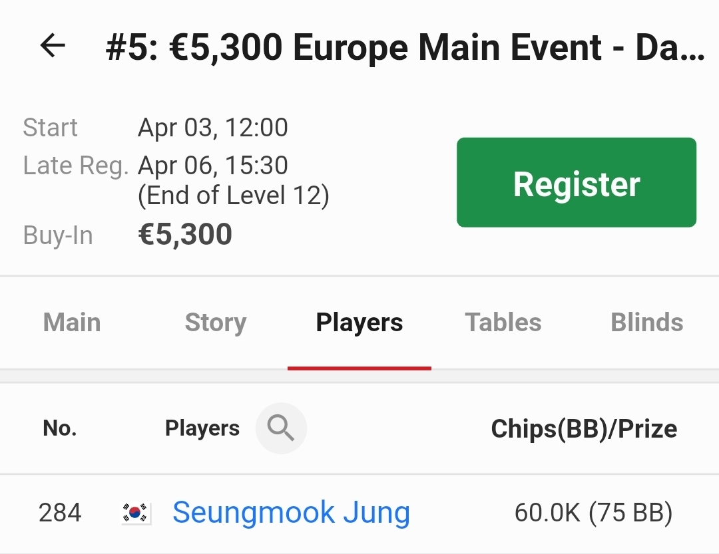Switch to the Main tab

point(72,323)
